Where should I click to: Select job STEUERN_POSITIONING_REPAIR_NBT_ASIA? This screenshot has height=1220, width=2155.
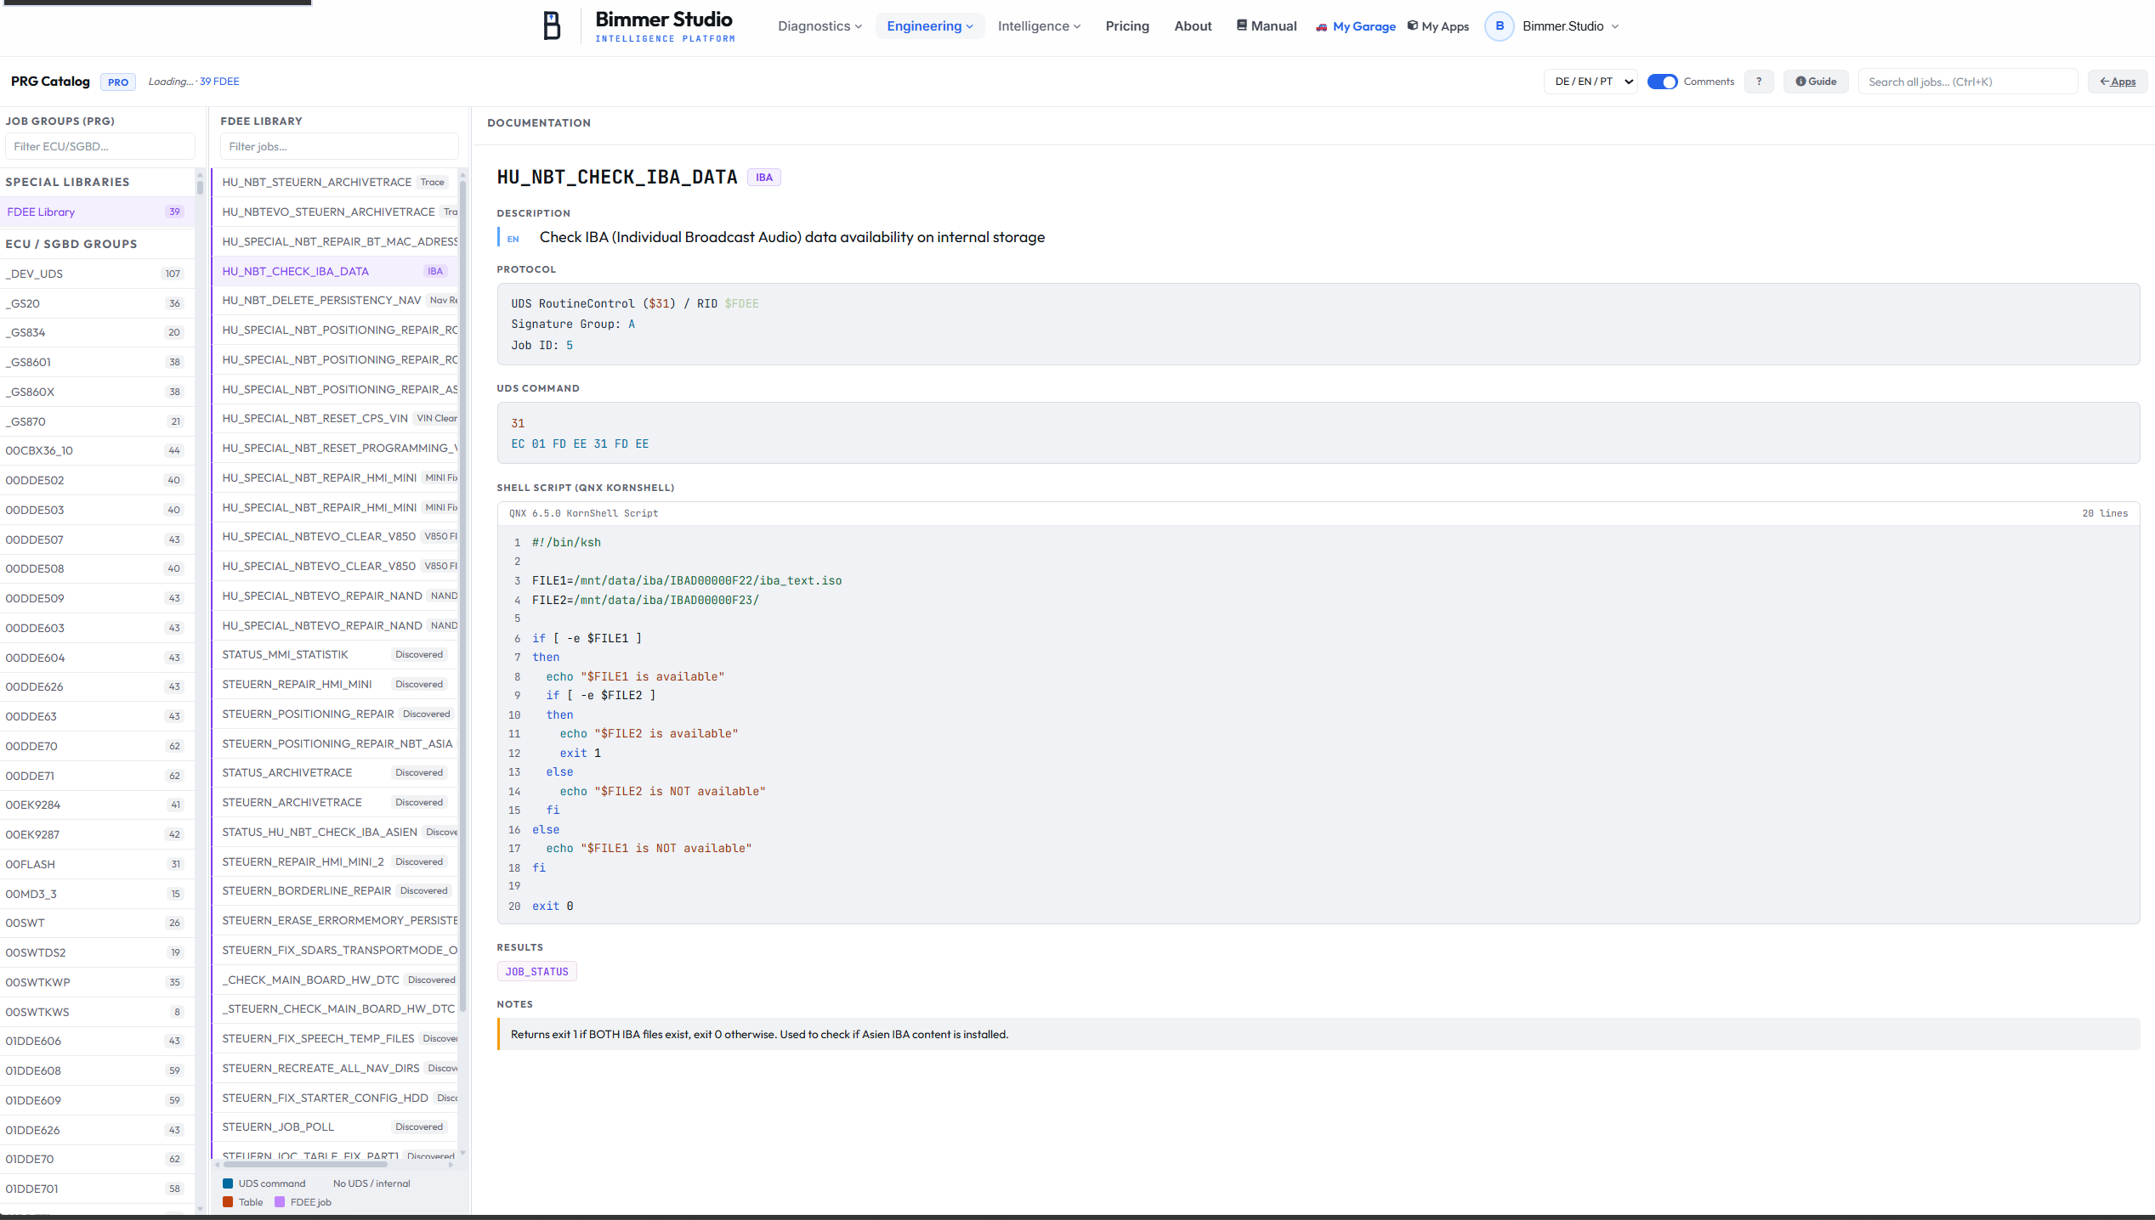[336, 743]
